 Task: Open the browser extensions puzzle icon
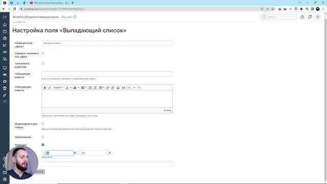[301, 9]
